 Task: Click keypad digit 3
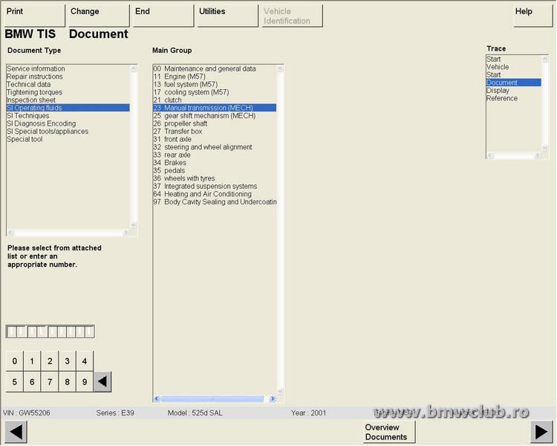click(x=67, y=361)
